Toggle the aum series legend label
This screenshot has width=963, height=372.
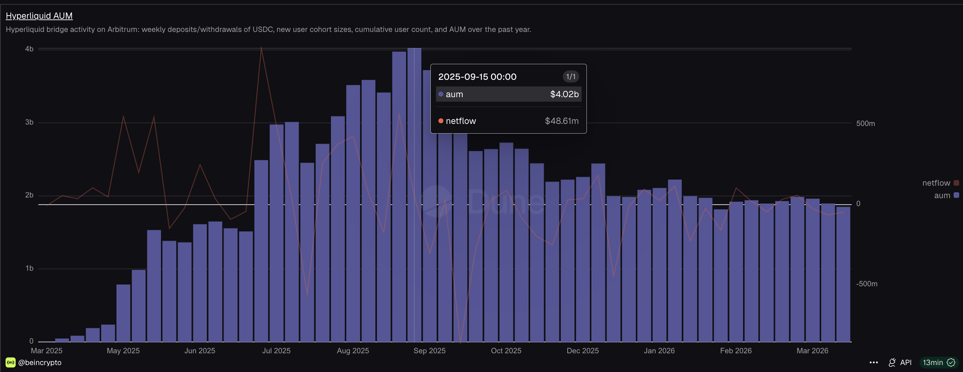pos(942,195)
